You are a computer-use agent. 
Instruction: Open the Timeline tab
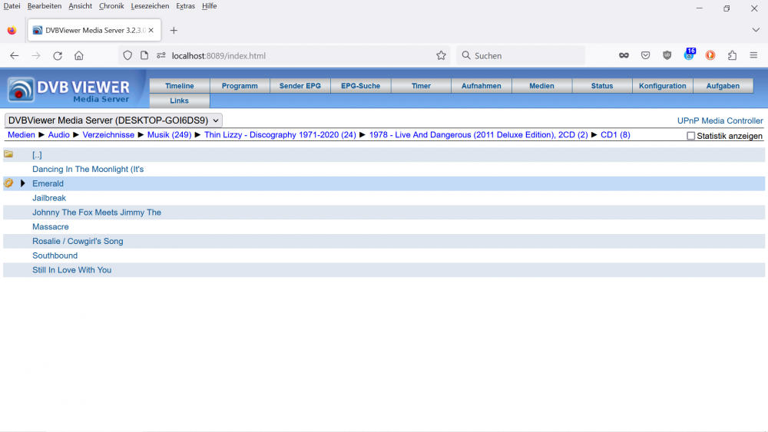179,86
